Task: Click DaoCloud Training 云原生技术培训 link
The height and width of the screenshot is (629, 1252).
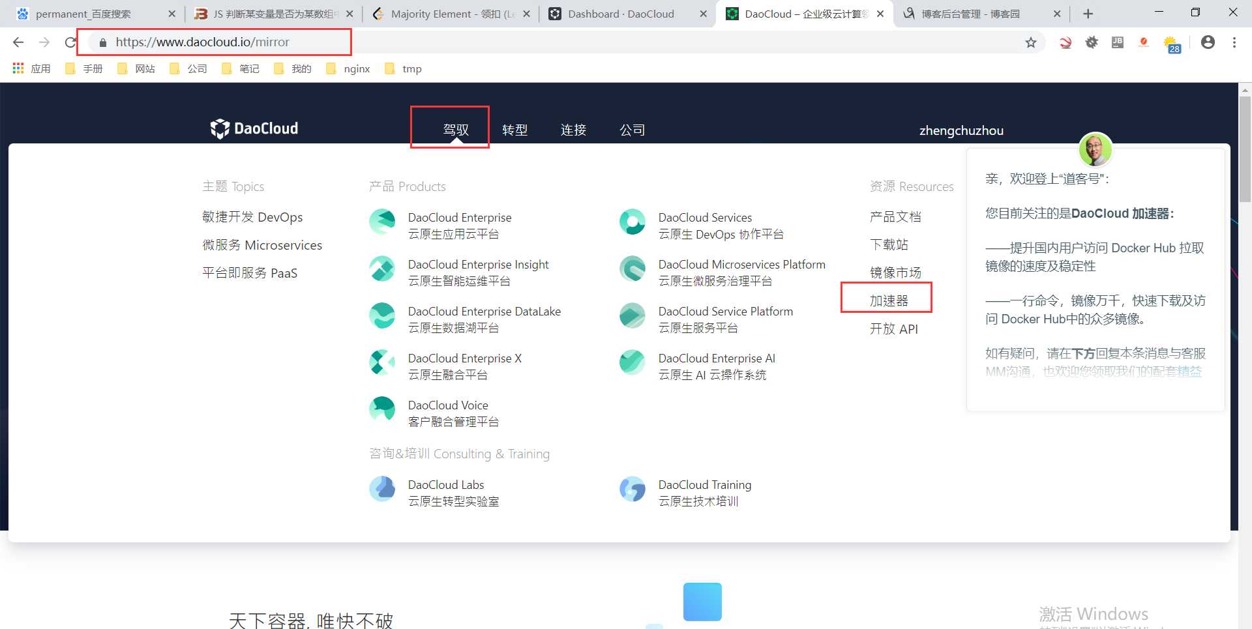Action: click(704, 493)
